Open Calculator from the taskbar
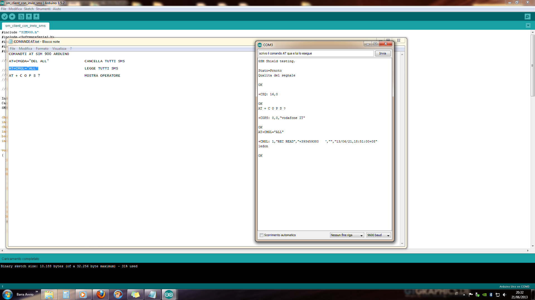The image size is (535, 300). pos(66,294)
